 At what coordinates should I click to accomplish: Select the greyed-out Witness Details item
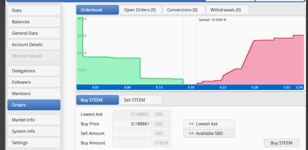[x=34, y=56]
